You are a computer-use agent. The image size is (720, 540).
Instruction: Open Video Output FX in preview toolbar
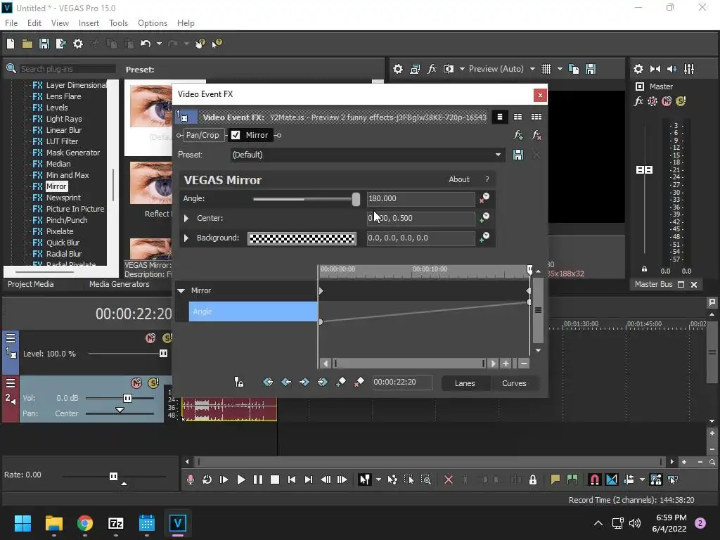pyautogui.click(x=432, y=69)
